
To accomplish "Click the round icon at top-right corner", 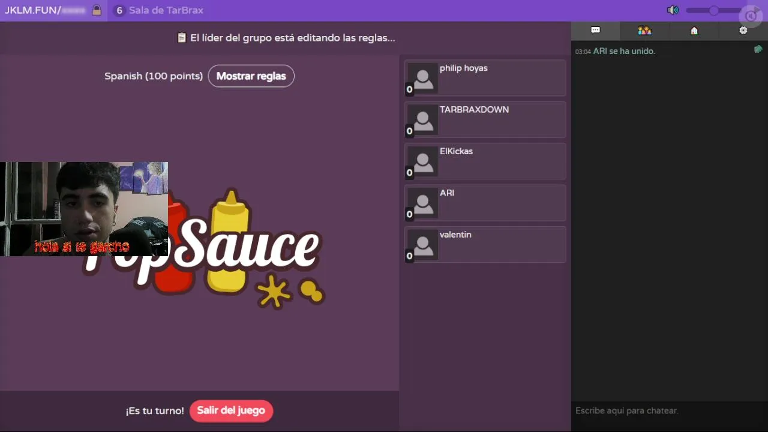I will [x=751, y=16].
